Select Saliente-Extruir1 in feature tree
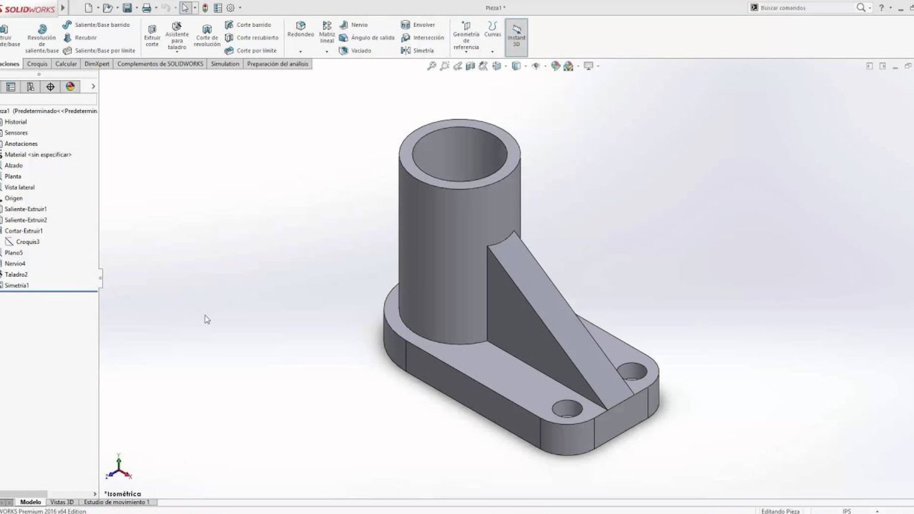914x514 pixels. coord(26,209)
